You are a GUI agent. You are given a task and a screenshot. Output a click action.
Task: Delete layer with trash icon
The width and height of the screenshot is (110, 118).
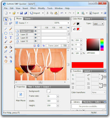point(39,45)
